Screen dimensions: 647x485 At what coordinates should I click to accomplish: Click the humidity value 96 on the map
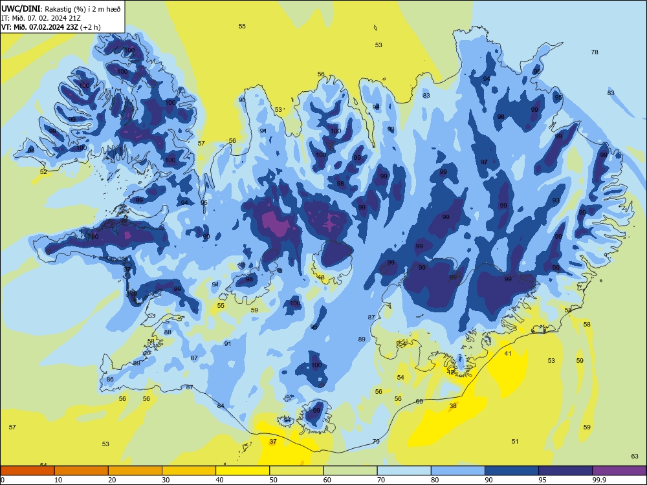[537, 71]
